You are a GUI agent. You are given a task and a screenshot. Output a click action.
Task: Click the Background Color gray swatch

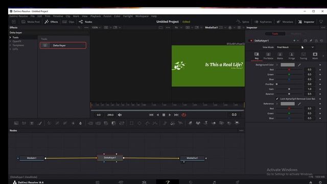[x=288, y=65]
